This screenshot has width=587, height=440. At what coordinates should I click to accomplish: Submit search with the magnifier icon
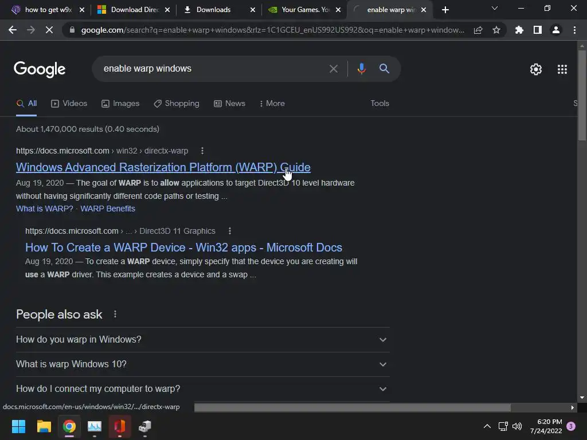coord(384,69)
